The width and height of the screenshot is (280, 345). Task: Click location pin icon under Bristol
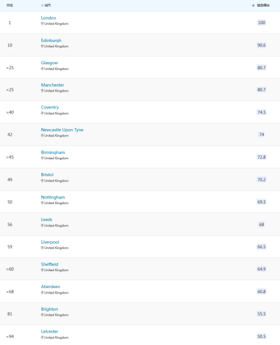pyautogui.click(x=42, y=181)
